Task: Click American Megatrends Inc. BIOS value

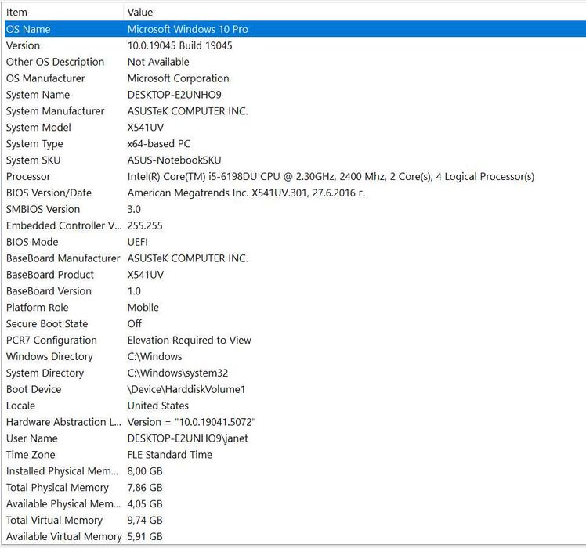Action: (x=246, y=193)
